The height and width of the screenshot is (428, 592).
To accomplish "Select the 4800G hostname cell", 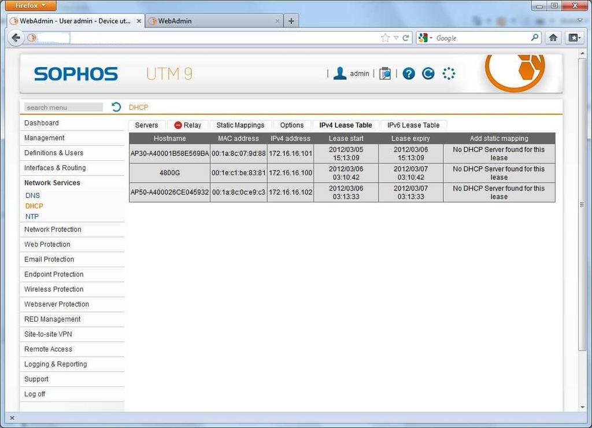I will [169, 172].
